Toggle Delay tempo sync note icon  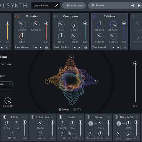click(x=91, y=124)
